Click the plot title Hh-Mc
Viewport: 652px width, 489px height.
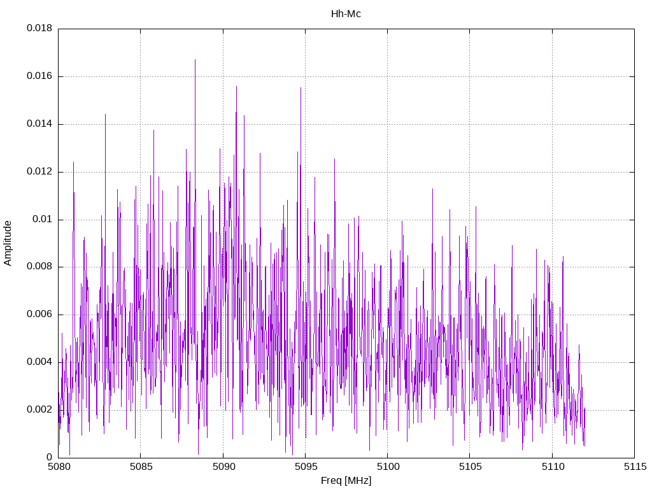coord(346,14)
